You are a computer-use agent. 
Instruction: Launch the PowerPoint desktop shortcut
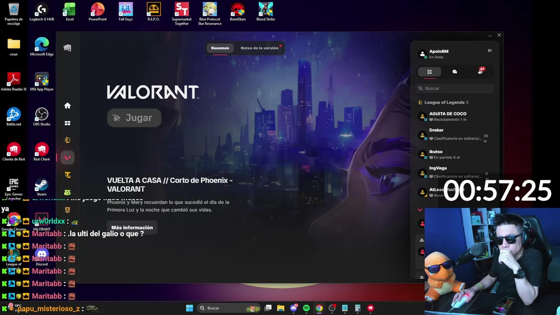point(98,12)
